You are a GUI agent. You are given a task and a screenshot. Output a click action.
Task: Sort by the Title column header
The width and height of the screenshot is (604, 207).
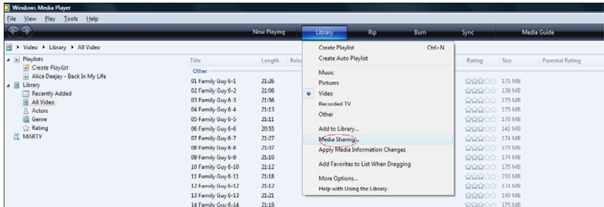(223, 61)
